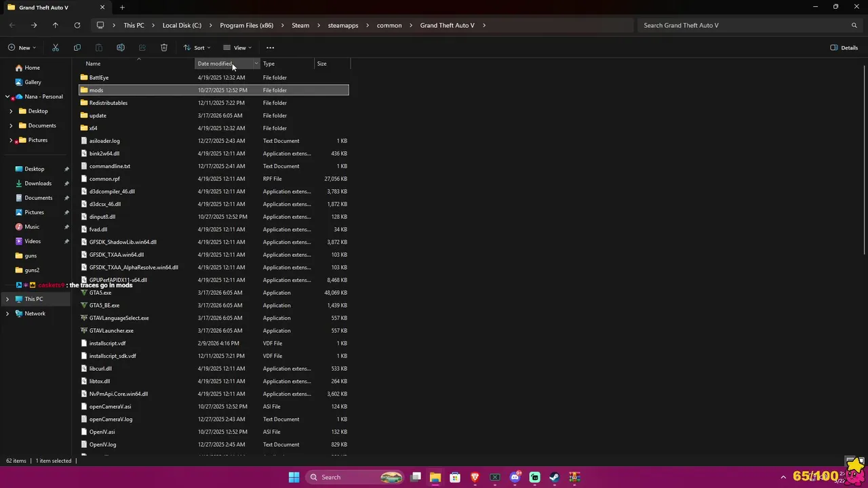
Task: Go to common breadcrumb
Action: 389,25
